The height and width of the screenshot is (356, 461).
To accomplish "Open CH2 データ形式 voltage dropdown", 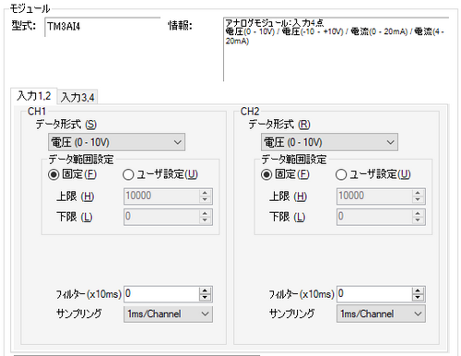I will (x=329, y=142).
